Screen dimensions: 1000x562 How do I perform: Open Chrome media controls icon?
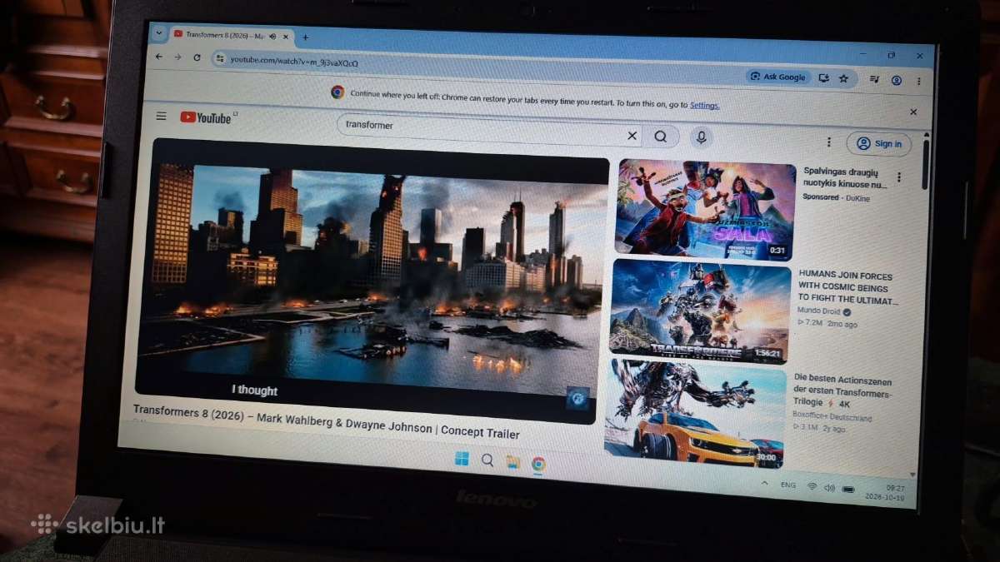tap(874, 79)
